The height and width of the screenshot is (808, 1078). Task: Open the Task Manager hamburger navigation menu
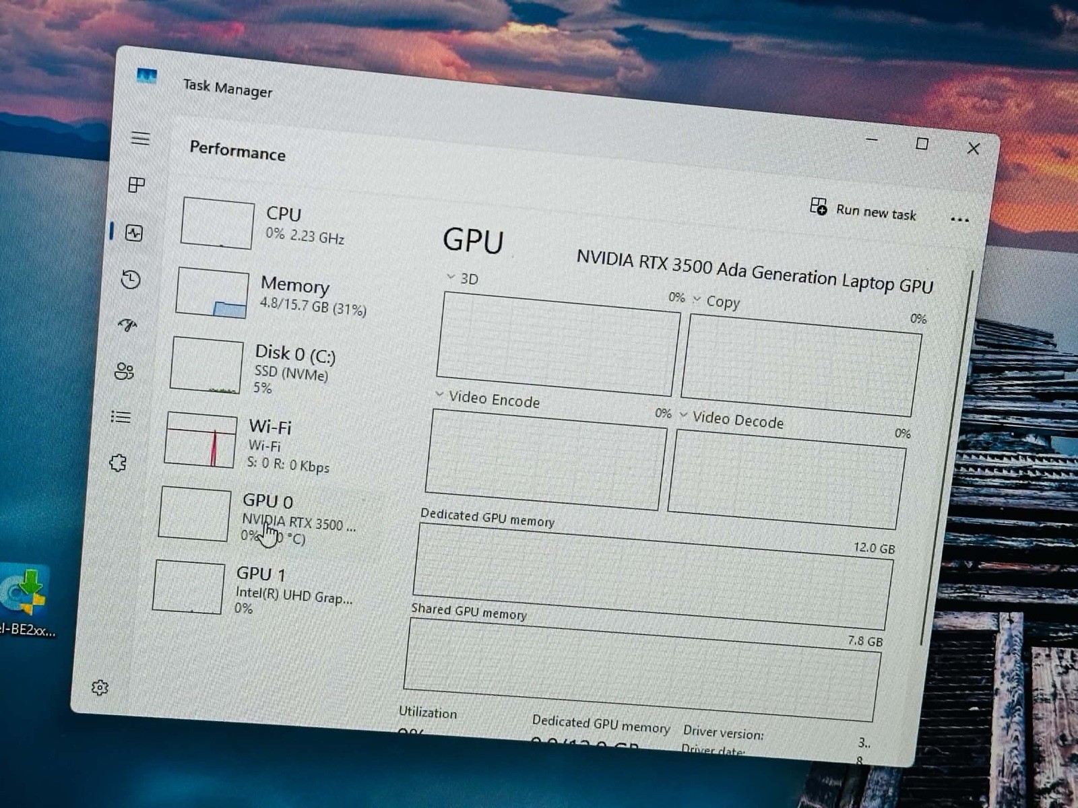[x=140, y=139]
